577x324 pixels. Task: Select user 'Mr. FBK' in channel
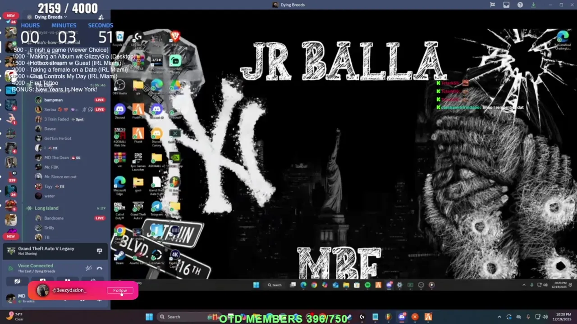click(x=70, y=167)
